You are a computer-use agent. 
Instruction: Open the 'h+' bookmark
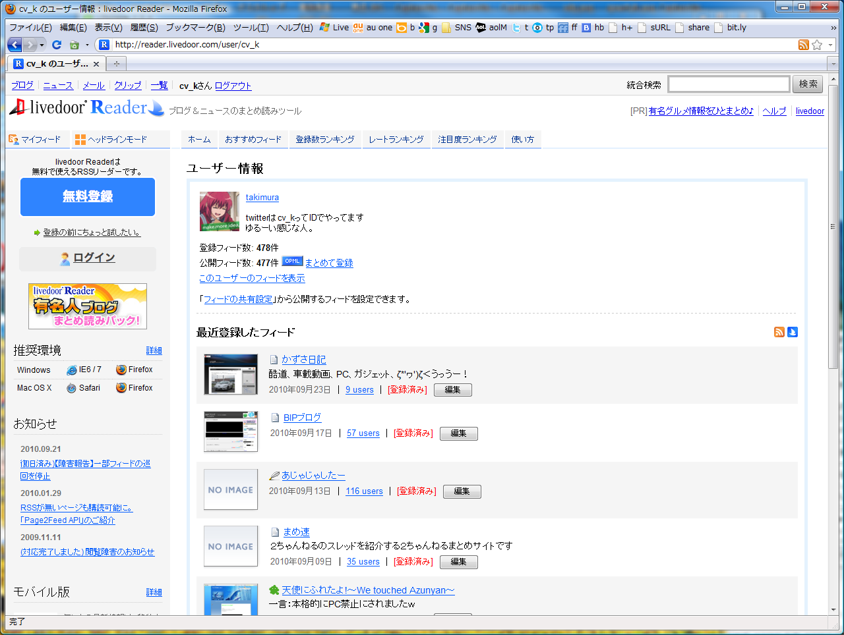[x=620, y=28]
